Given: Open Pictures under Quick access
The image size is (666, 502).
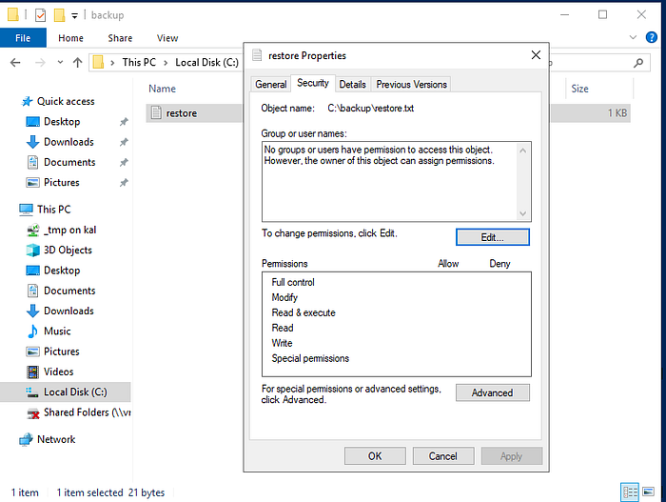Looking at the screenshot, I should (61, 183).
